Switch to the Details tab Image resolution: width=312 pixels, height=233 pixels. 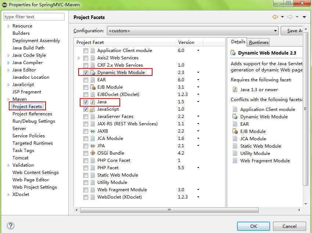point(238,42)
